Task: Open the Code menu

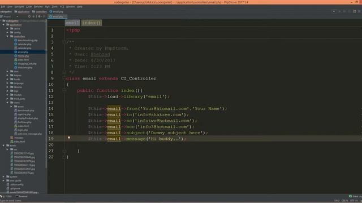Action: (29, 7)
